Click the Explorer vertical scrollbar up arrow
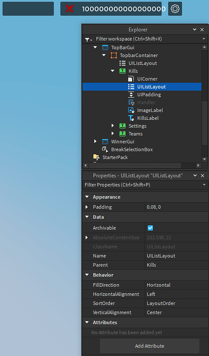209x356 pixels. 204,47
